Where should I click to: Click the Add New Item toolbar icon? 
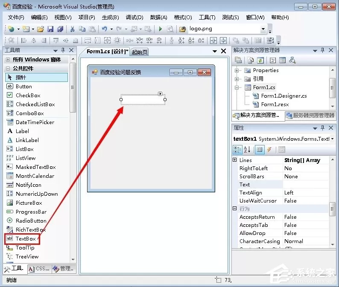click(x=26, y=29)
